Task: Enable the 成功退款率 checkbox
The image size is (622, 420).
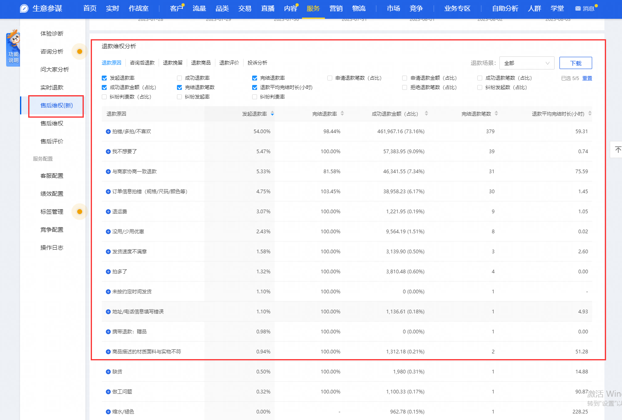Action: pyautogui.click(x=179, y=78)
